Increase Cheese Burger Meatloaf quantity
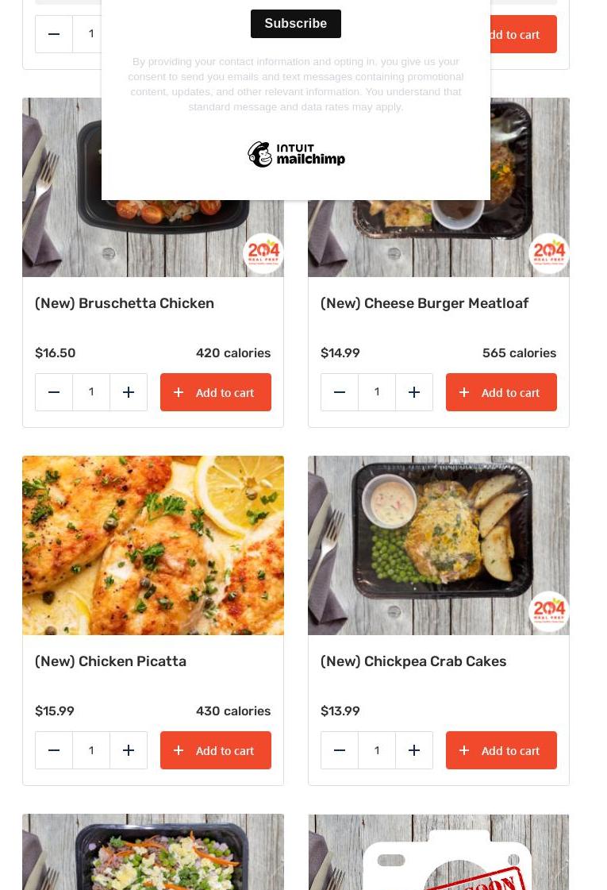The height and width of the screenshot is (890, 607). pos(414,392)
